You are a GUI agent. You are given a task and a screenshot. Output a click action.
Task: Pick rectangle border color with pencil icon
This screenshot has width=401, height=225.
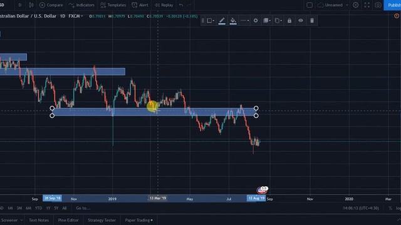222,21
